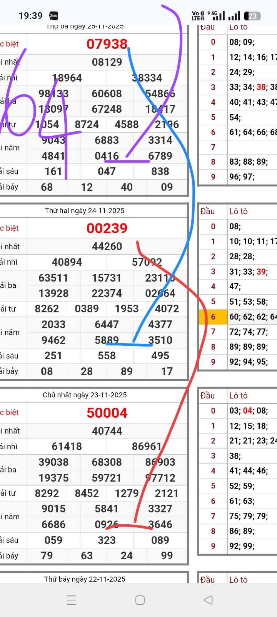This screenshot has height=617, width=277.
Task: Tap the 4G network signal icon
Action: click(x=218, y=16)
